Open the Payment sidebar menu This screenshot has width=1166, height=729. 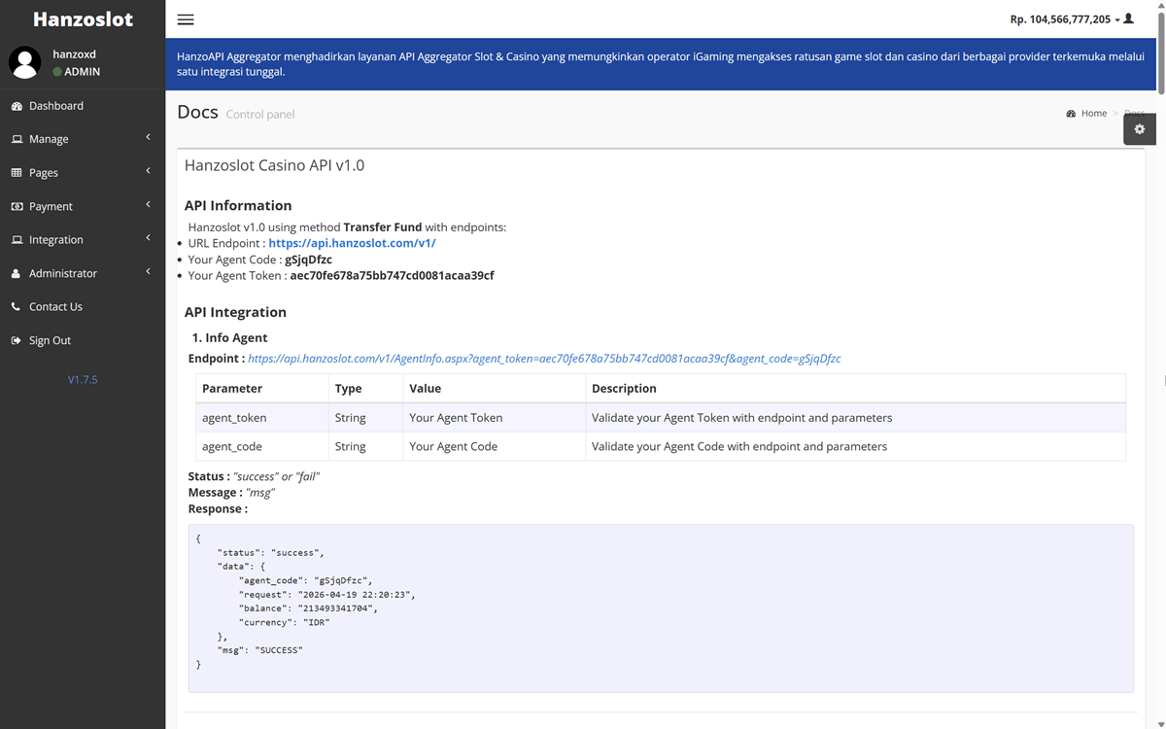(83, 206)
